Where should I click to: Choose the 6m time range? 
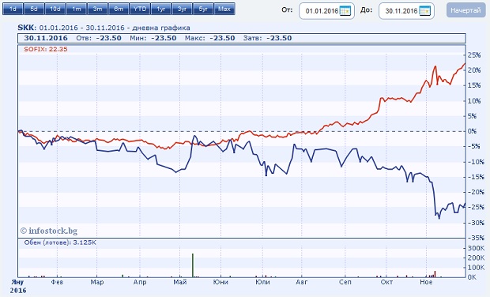119,9
